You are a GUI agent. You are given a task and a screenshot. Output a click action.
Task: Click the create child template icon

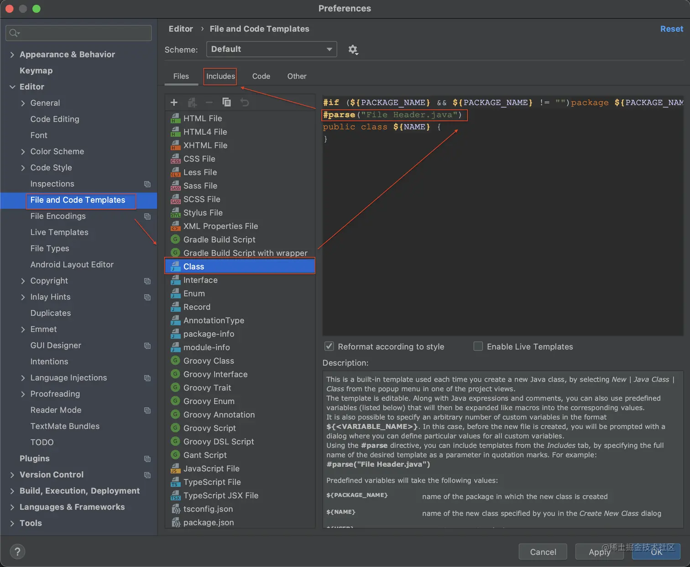point(192,102)
